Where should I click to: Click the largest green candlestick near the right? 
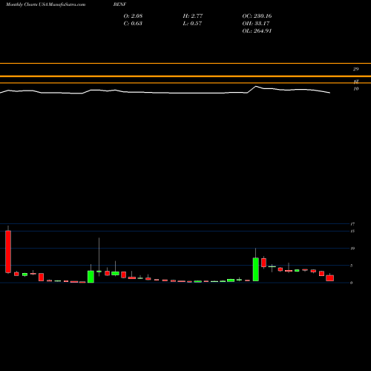click(x=256, y=269)
